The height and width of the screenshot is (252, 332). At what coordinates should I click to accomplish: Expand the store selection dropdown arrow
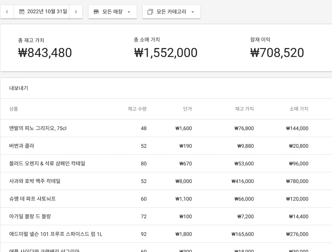pyautogui.click(x=129, y=12)
